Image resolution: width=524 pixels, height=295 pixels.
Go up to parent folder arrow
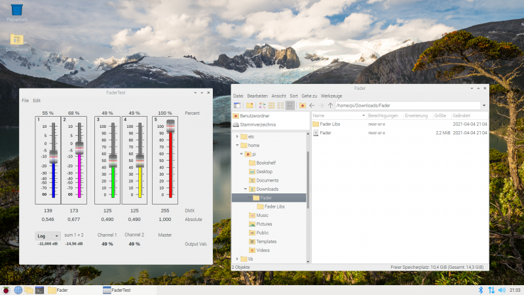pos(330,105)
